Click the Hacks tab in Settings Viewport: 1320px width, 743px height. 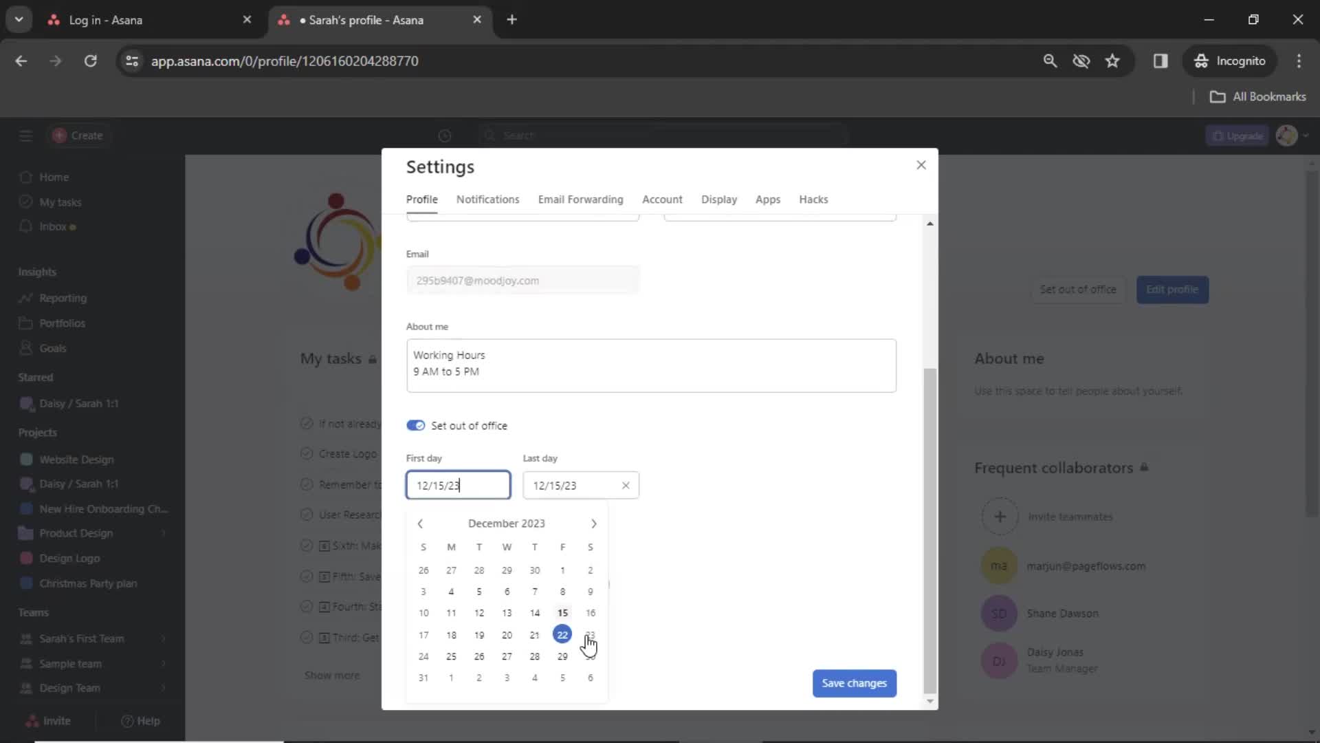click(813, 199)
